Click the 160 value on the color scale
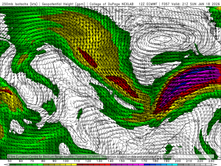This screenshot has width=221, height=166. (x=133, y=161)
